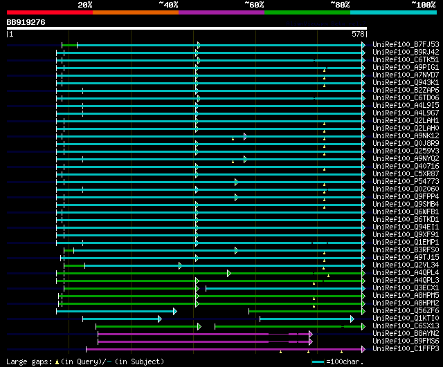Viewport: 443px width, 367px height.
Task: Select the query name BB919276
Action: 26,22
